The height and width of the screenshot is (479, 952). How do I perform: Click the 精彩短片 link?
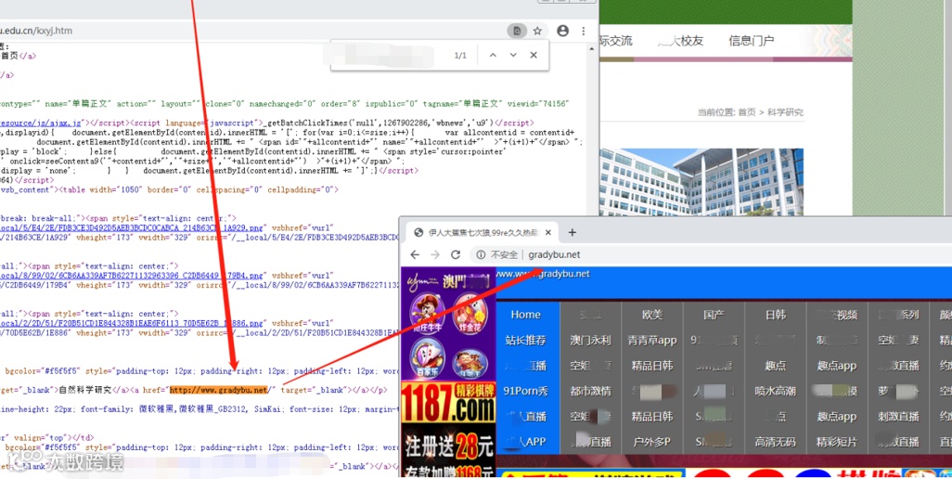[x=837, y=442]
